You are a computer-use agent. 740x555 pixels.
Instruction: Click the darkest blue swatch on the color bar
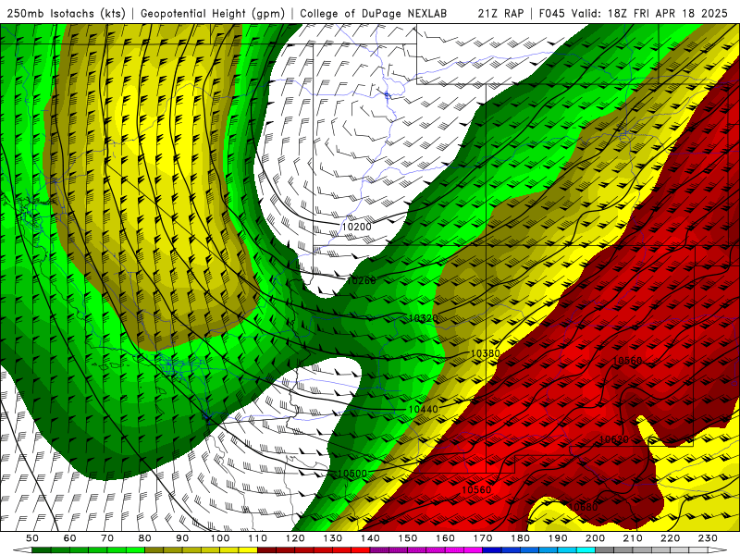click(492, 550)
